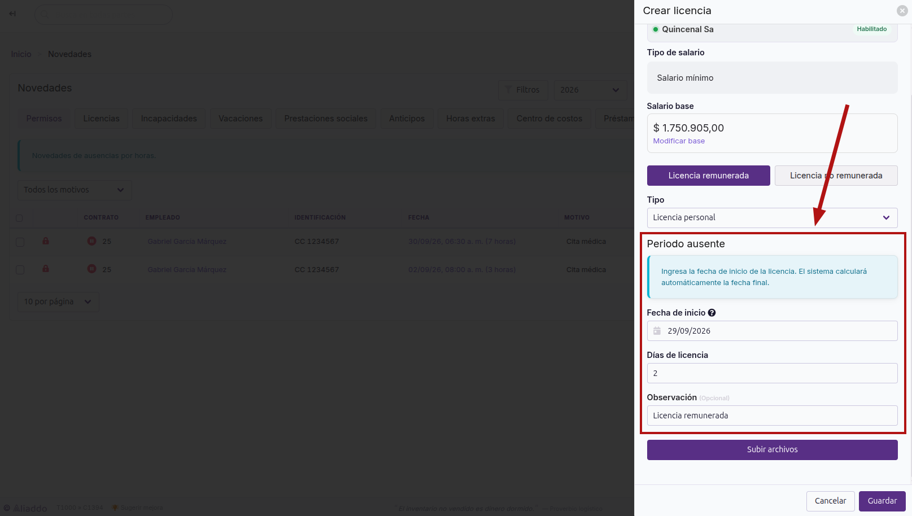Open the 2026 year dropdown

pyautogui.click(x=590, y=90)
